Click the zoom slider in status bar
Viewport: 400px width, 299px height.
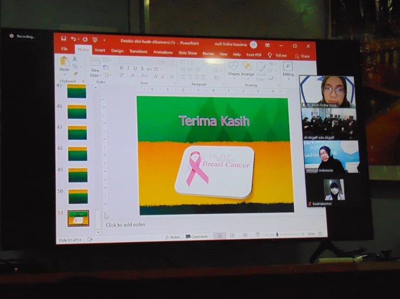[277, 235]
